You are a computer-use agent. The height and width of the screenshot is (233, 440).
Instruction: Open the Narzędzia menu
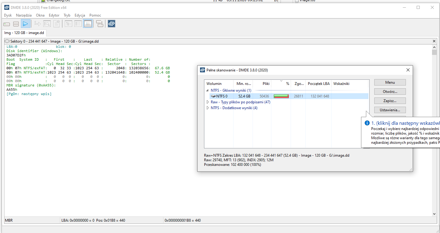pos(24,15)
